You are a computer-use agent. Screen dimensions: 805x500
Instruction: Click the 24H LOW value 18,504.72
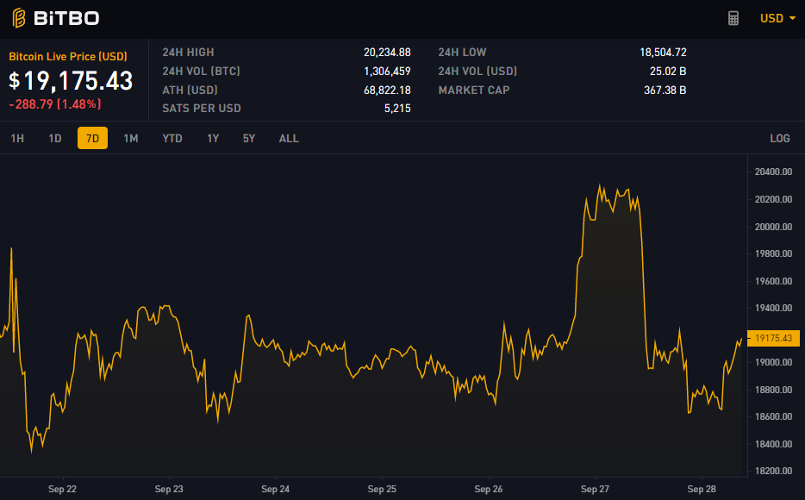point(663,53)
